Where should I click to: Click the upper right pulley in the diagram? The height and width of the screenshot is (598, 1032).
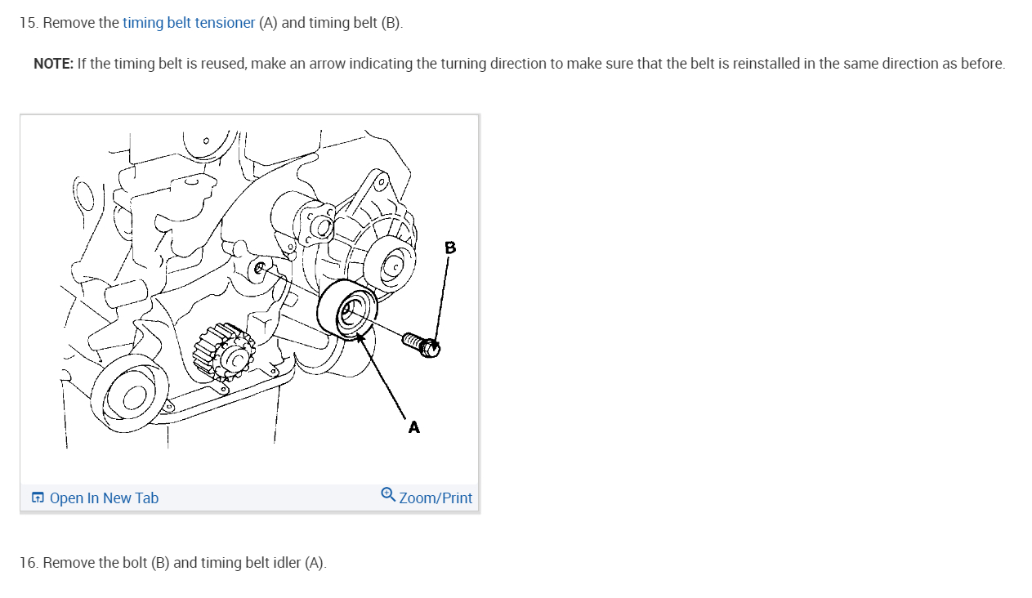[391, 266]
